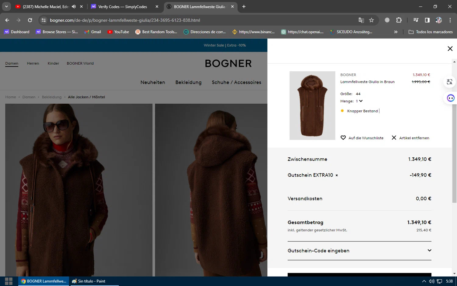The image size is (457, 286).
Task: Open Bekleidung breadcrumb link
Action: pyautogui.click(x=51, y=97)
